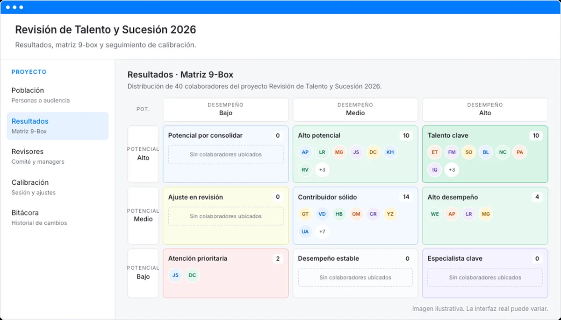Select the DC avatar in Alto potencial
The image size is (561, 320).
pyautogui.click(x=373, y=152)
